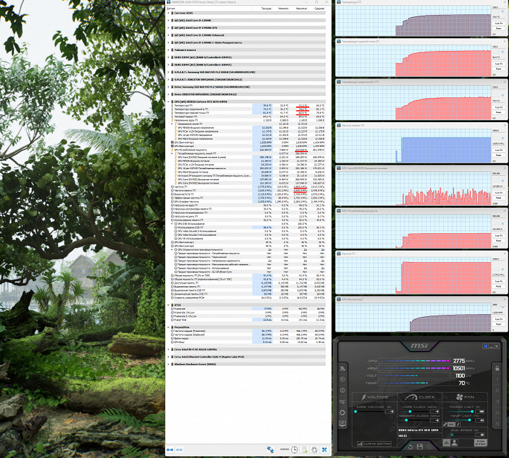
Task: Toggle the Afterburner profile lock icon
Action: (x=497, y=368)
